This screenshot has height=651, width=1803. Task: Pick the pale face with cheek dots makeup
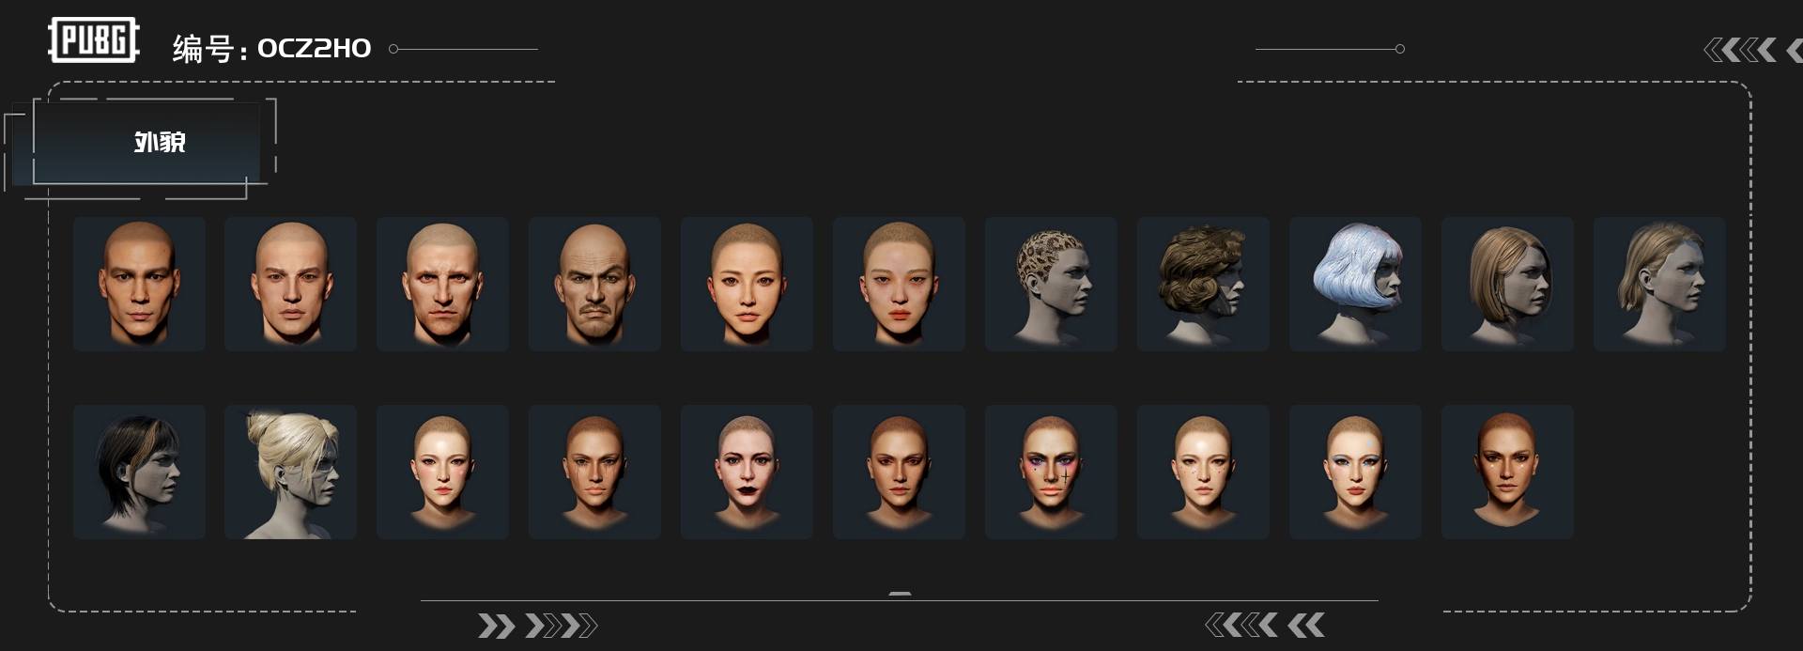point(1204,472)
